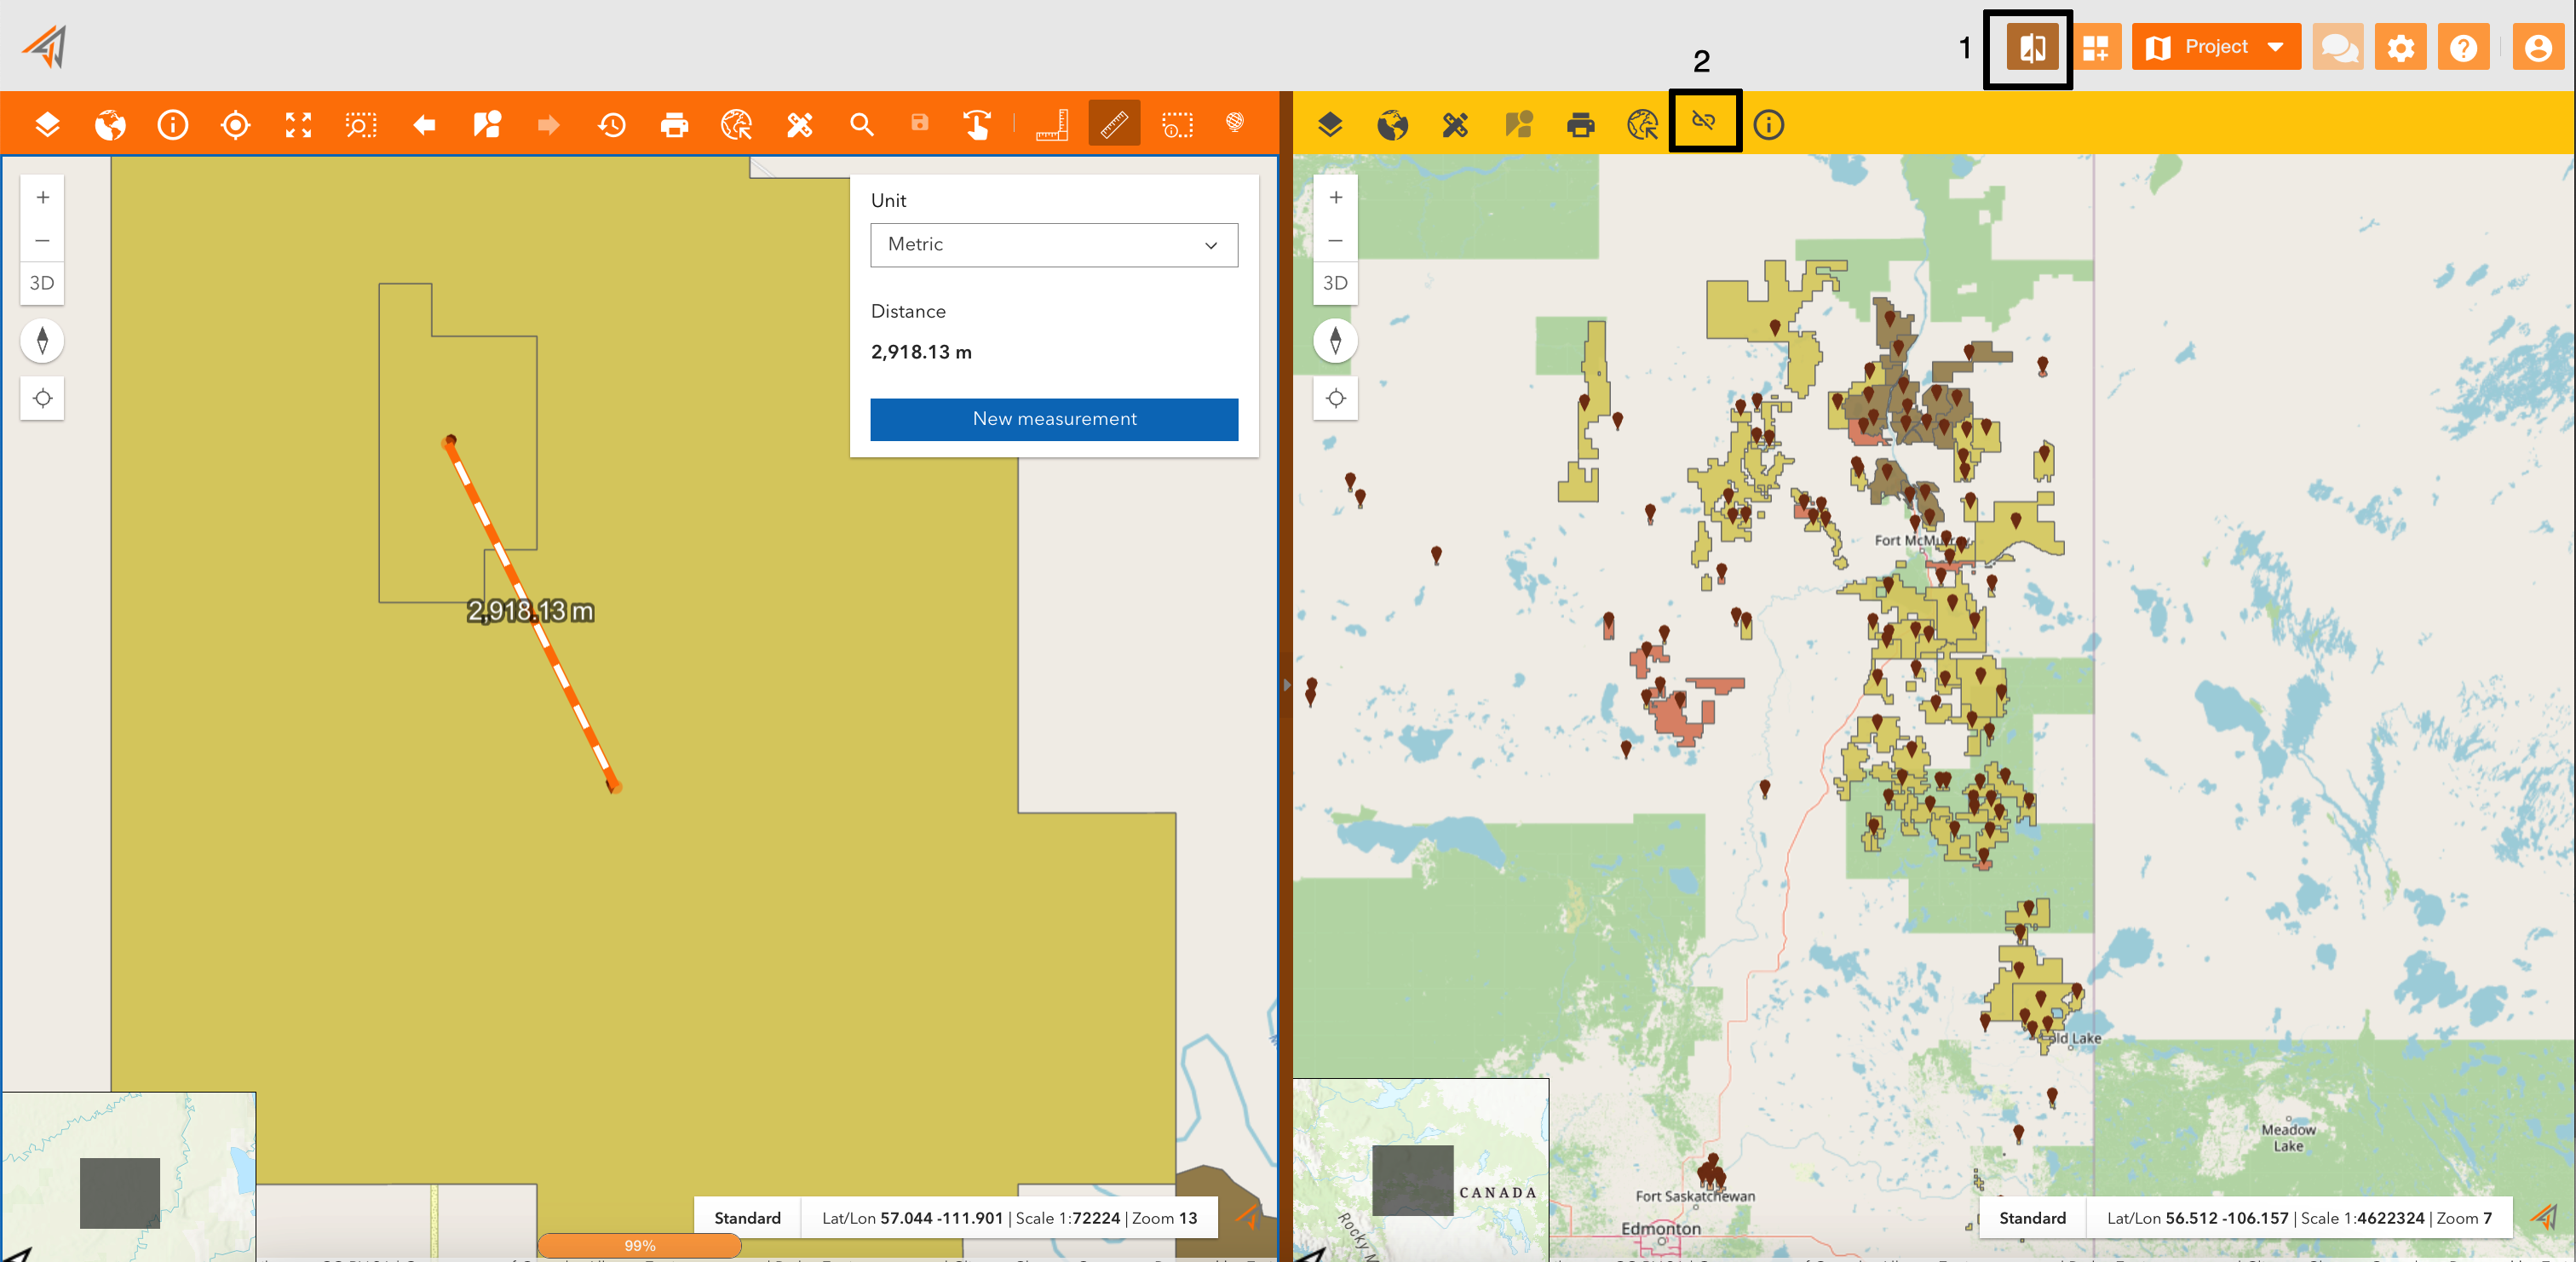Viewport: 2576px width, 1262px height.
Task: Open the Unit dropdown showing Metric
Action: coord(1054,245)
